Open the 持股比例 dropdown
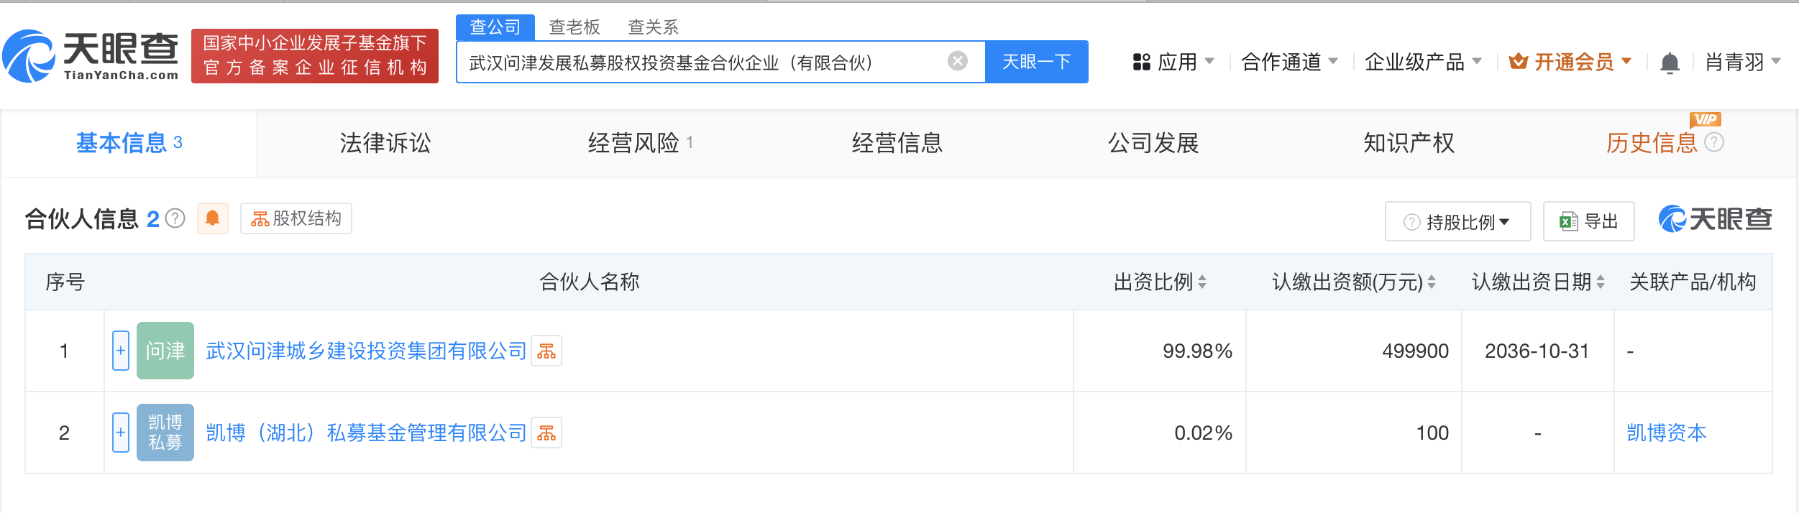1799x513 pixels. coord(1458,222)
